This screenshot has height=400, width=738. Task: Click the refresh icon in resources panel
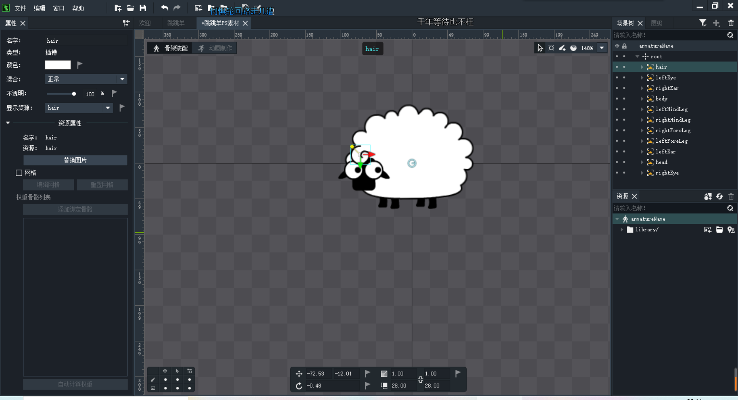pyautogui.click(x=719, y=197)
